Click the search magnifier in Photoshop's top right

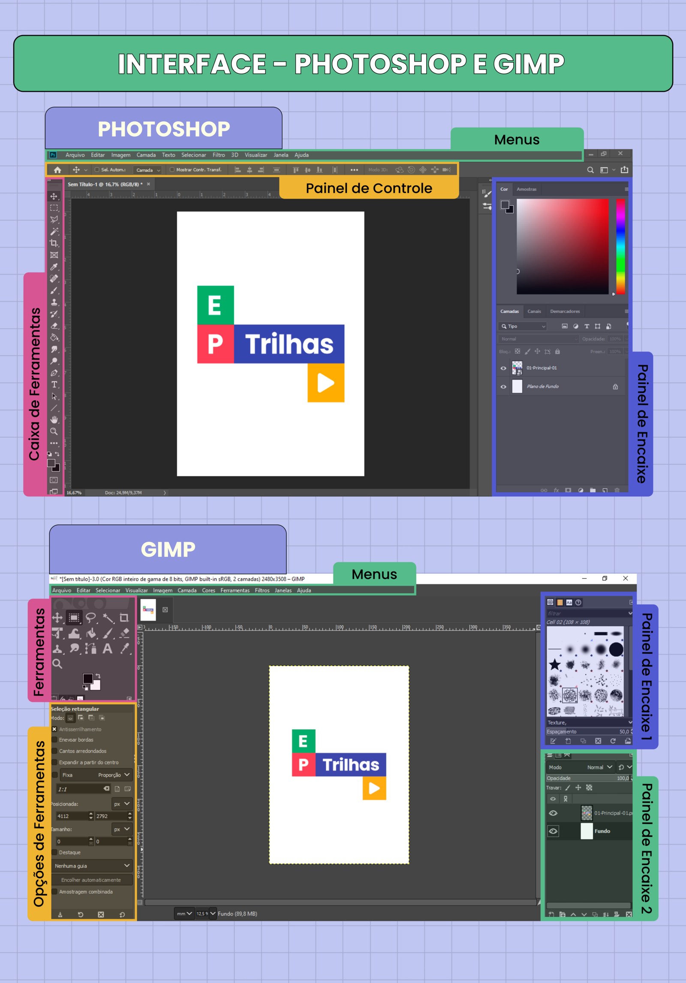(590, 170)
